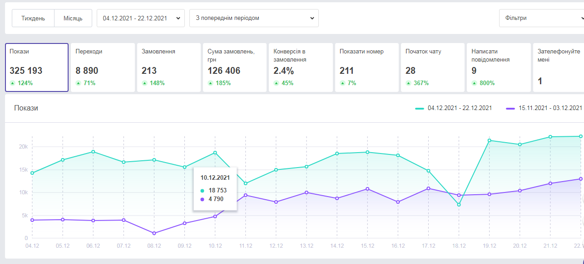This screenshot has height=264, width=584.
Task: Click the green up-arrow icon beside 7%
Action: (x=342, y=83)
